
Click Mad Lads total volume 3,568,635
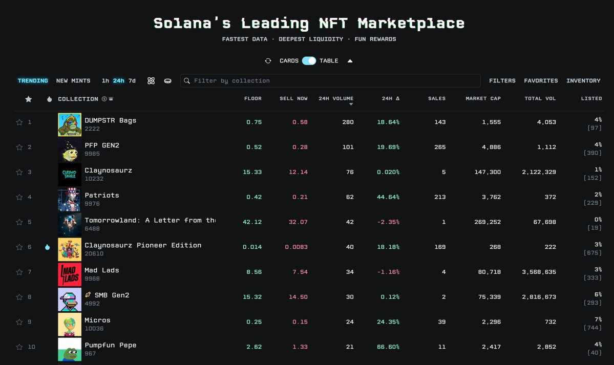click(x=539, y=272)
